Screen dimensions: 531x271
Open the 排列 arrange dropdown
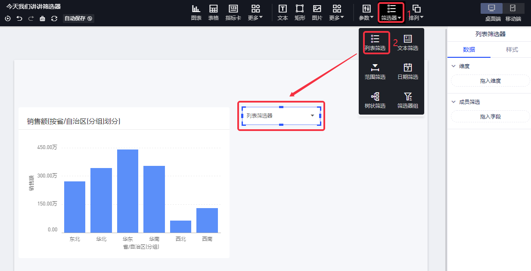[416, 12]
